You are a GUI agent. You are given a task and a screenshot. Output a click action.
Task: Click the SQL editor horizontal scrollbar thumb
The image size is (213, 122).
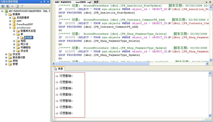[102, 64]
